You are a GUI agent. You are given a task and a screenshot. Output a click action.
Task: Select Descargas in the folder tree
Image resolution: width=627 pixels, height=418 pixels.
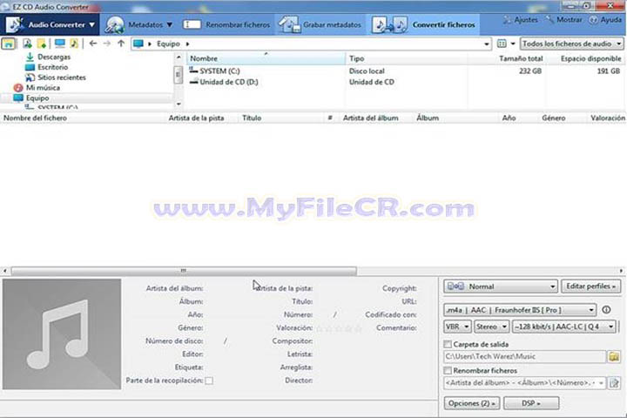[x=54, y=57]
